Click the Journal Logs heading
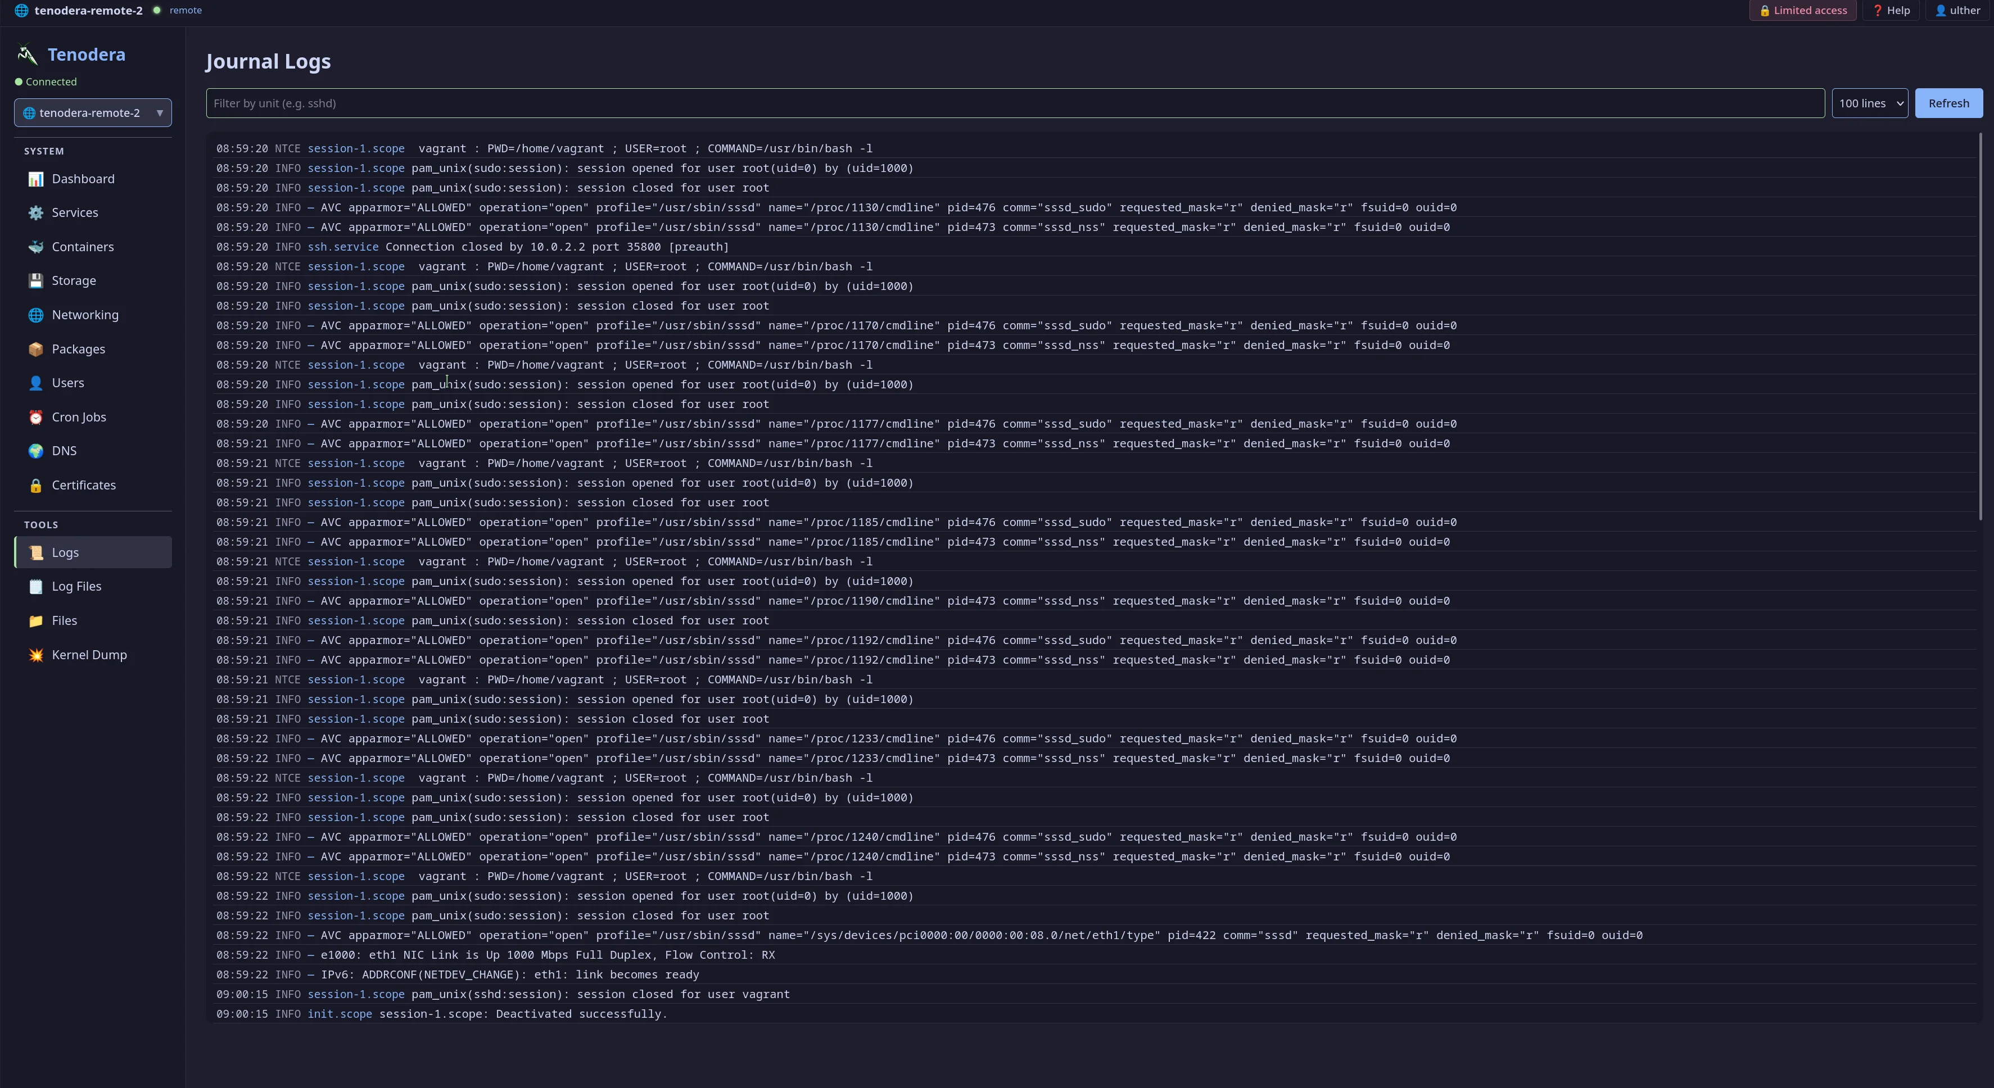The image size is (1994, 1088). [x=269, y=61]
